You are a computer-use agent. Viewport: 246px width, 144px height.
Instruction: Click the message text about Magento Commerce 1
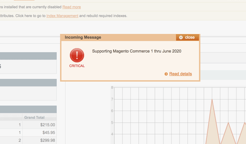click(x=137, y=51)
